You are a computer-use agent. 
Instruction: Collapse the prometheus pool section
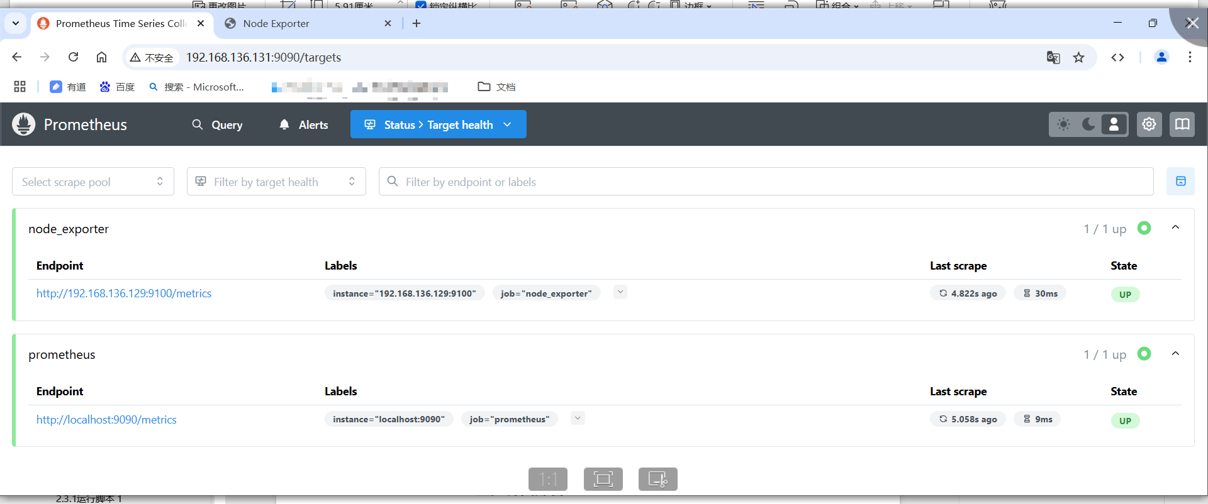pyautogui.click(x=1175, y=354)
